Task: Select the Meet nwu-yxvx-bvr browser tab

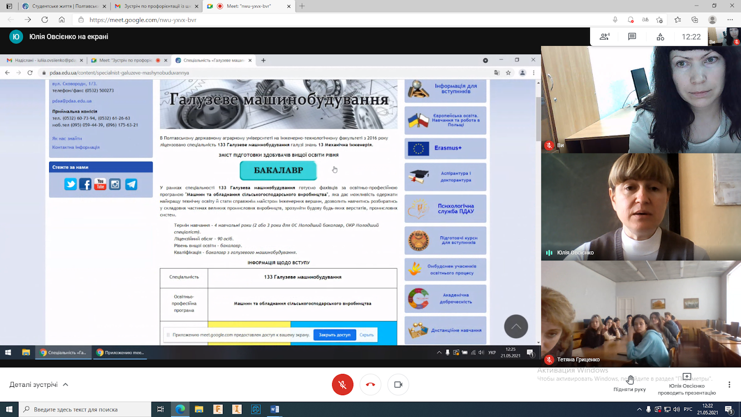Action: point(249,6)
